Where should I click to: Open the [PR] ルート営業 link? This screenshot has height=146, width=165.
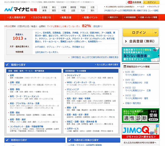(131, 11)
